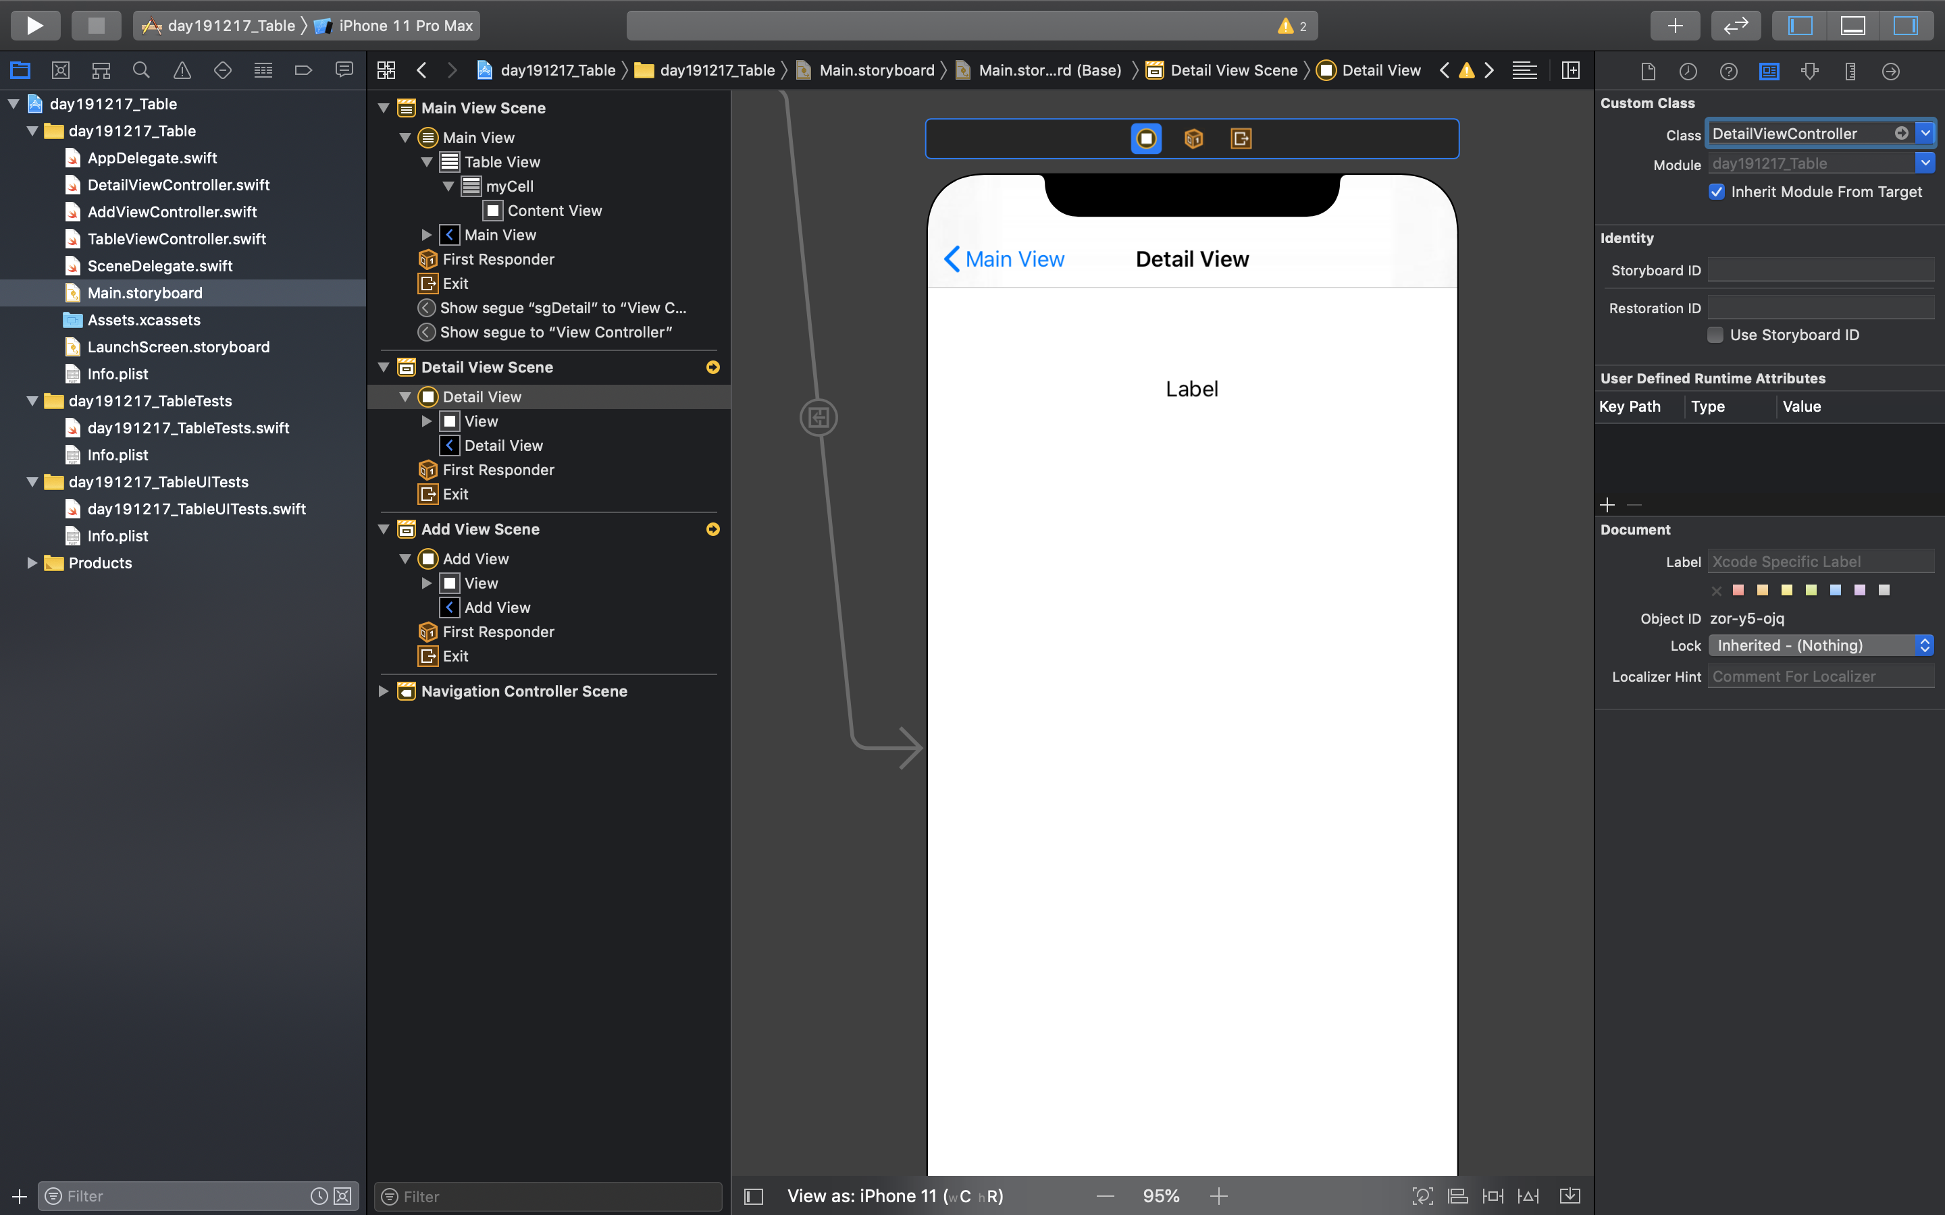The height and width of the screenshot is (1215, 1945).
Task: Select DetailViewController.swift in navigator
Action: coord(178,185)
